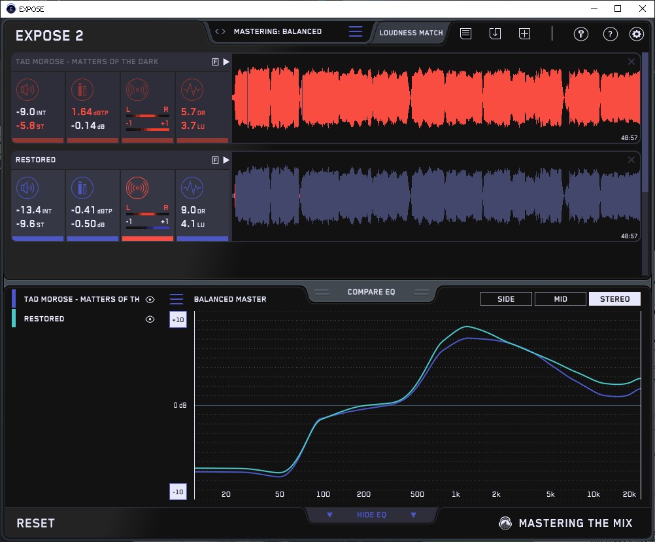This screenshot has height=542, width=655.
Task: Click loudness speaker icon on Restored track
Action: pos(26,189)
